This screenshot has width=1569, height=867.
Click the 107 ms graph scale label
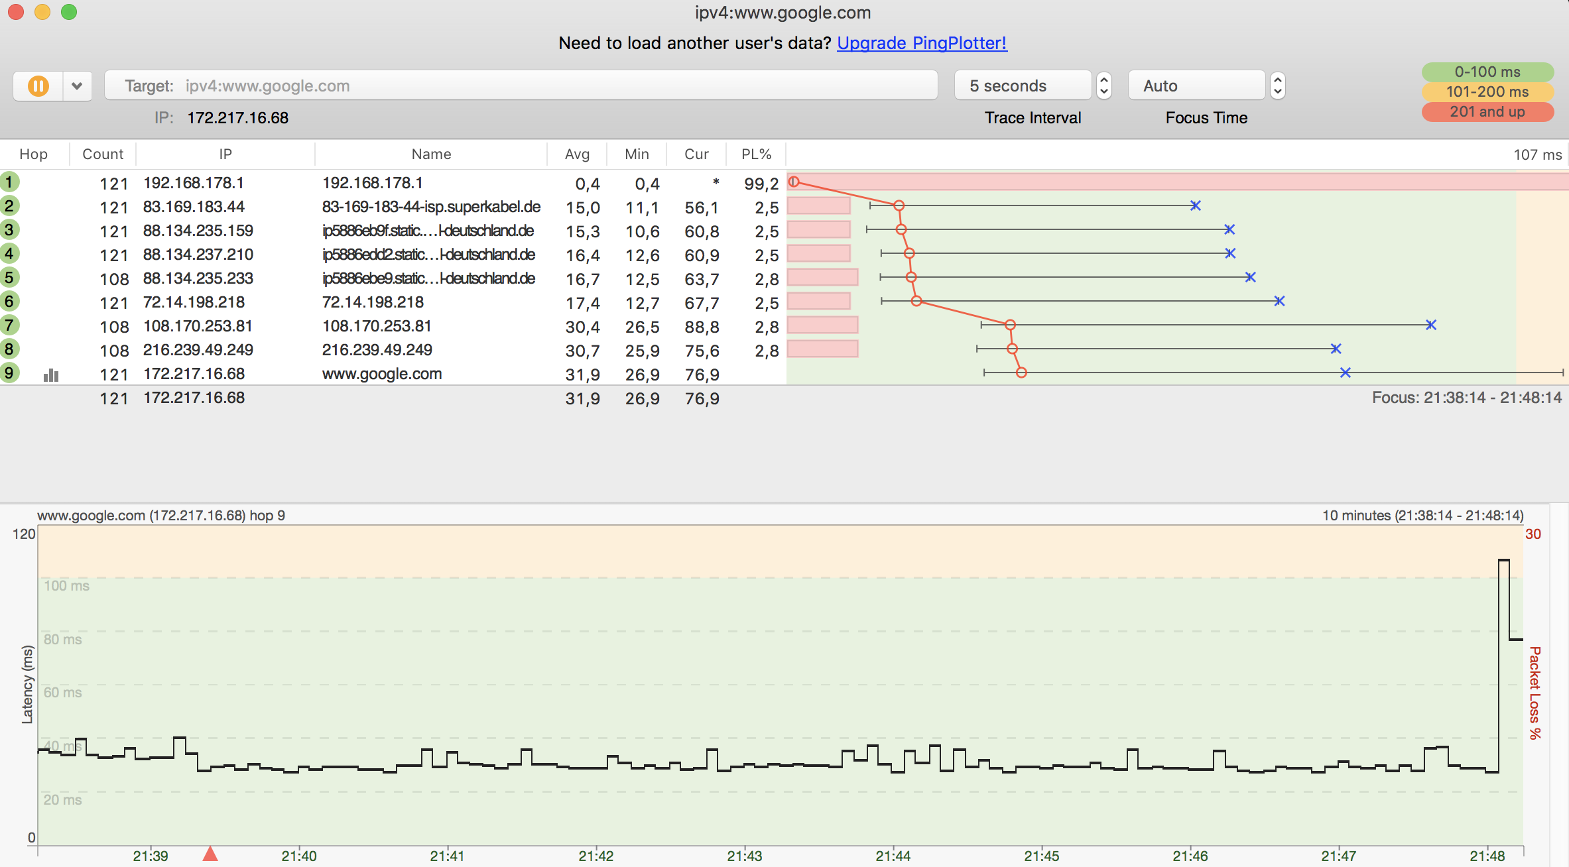coord(1537,154)
